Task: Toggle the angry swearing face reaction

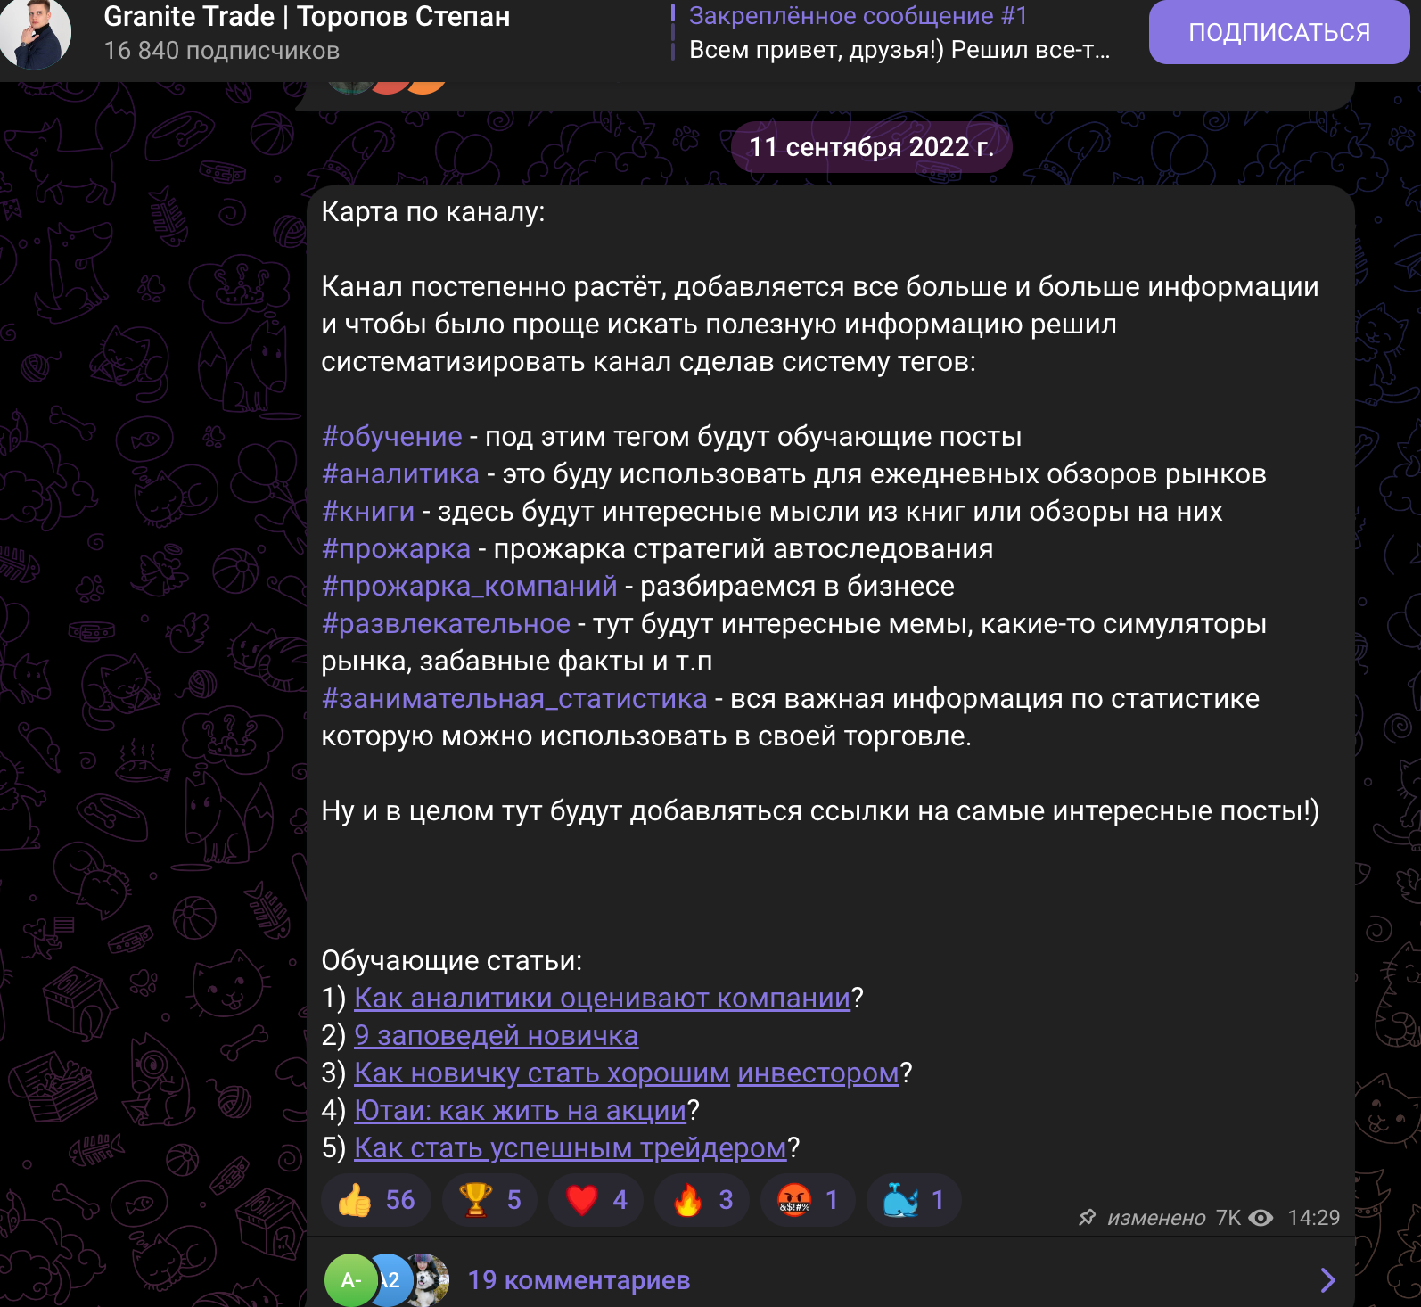Action: (x=807, y=1200)
